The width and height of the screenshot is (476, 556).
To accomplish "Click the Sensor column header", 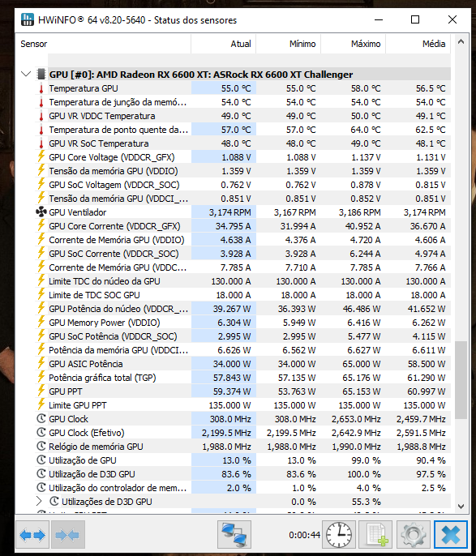I will [103, 44].
